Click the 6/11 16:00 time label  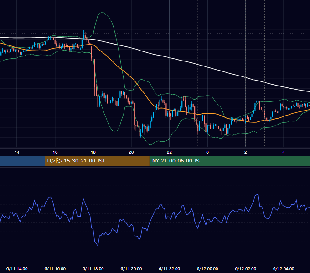pyautogui.click(x=55, y=268)
